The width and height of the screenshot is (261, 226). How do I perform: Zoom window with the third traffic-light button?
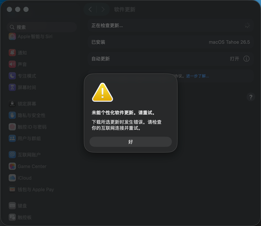(26, 9)
